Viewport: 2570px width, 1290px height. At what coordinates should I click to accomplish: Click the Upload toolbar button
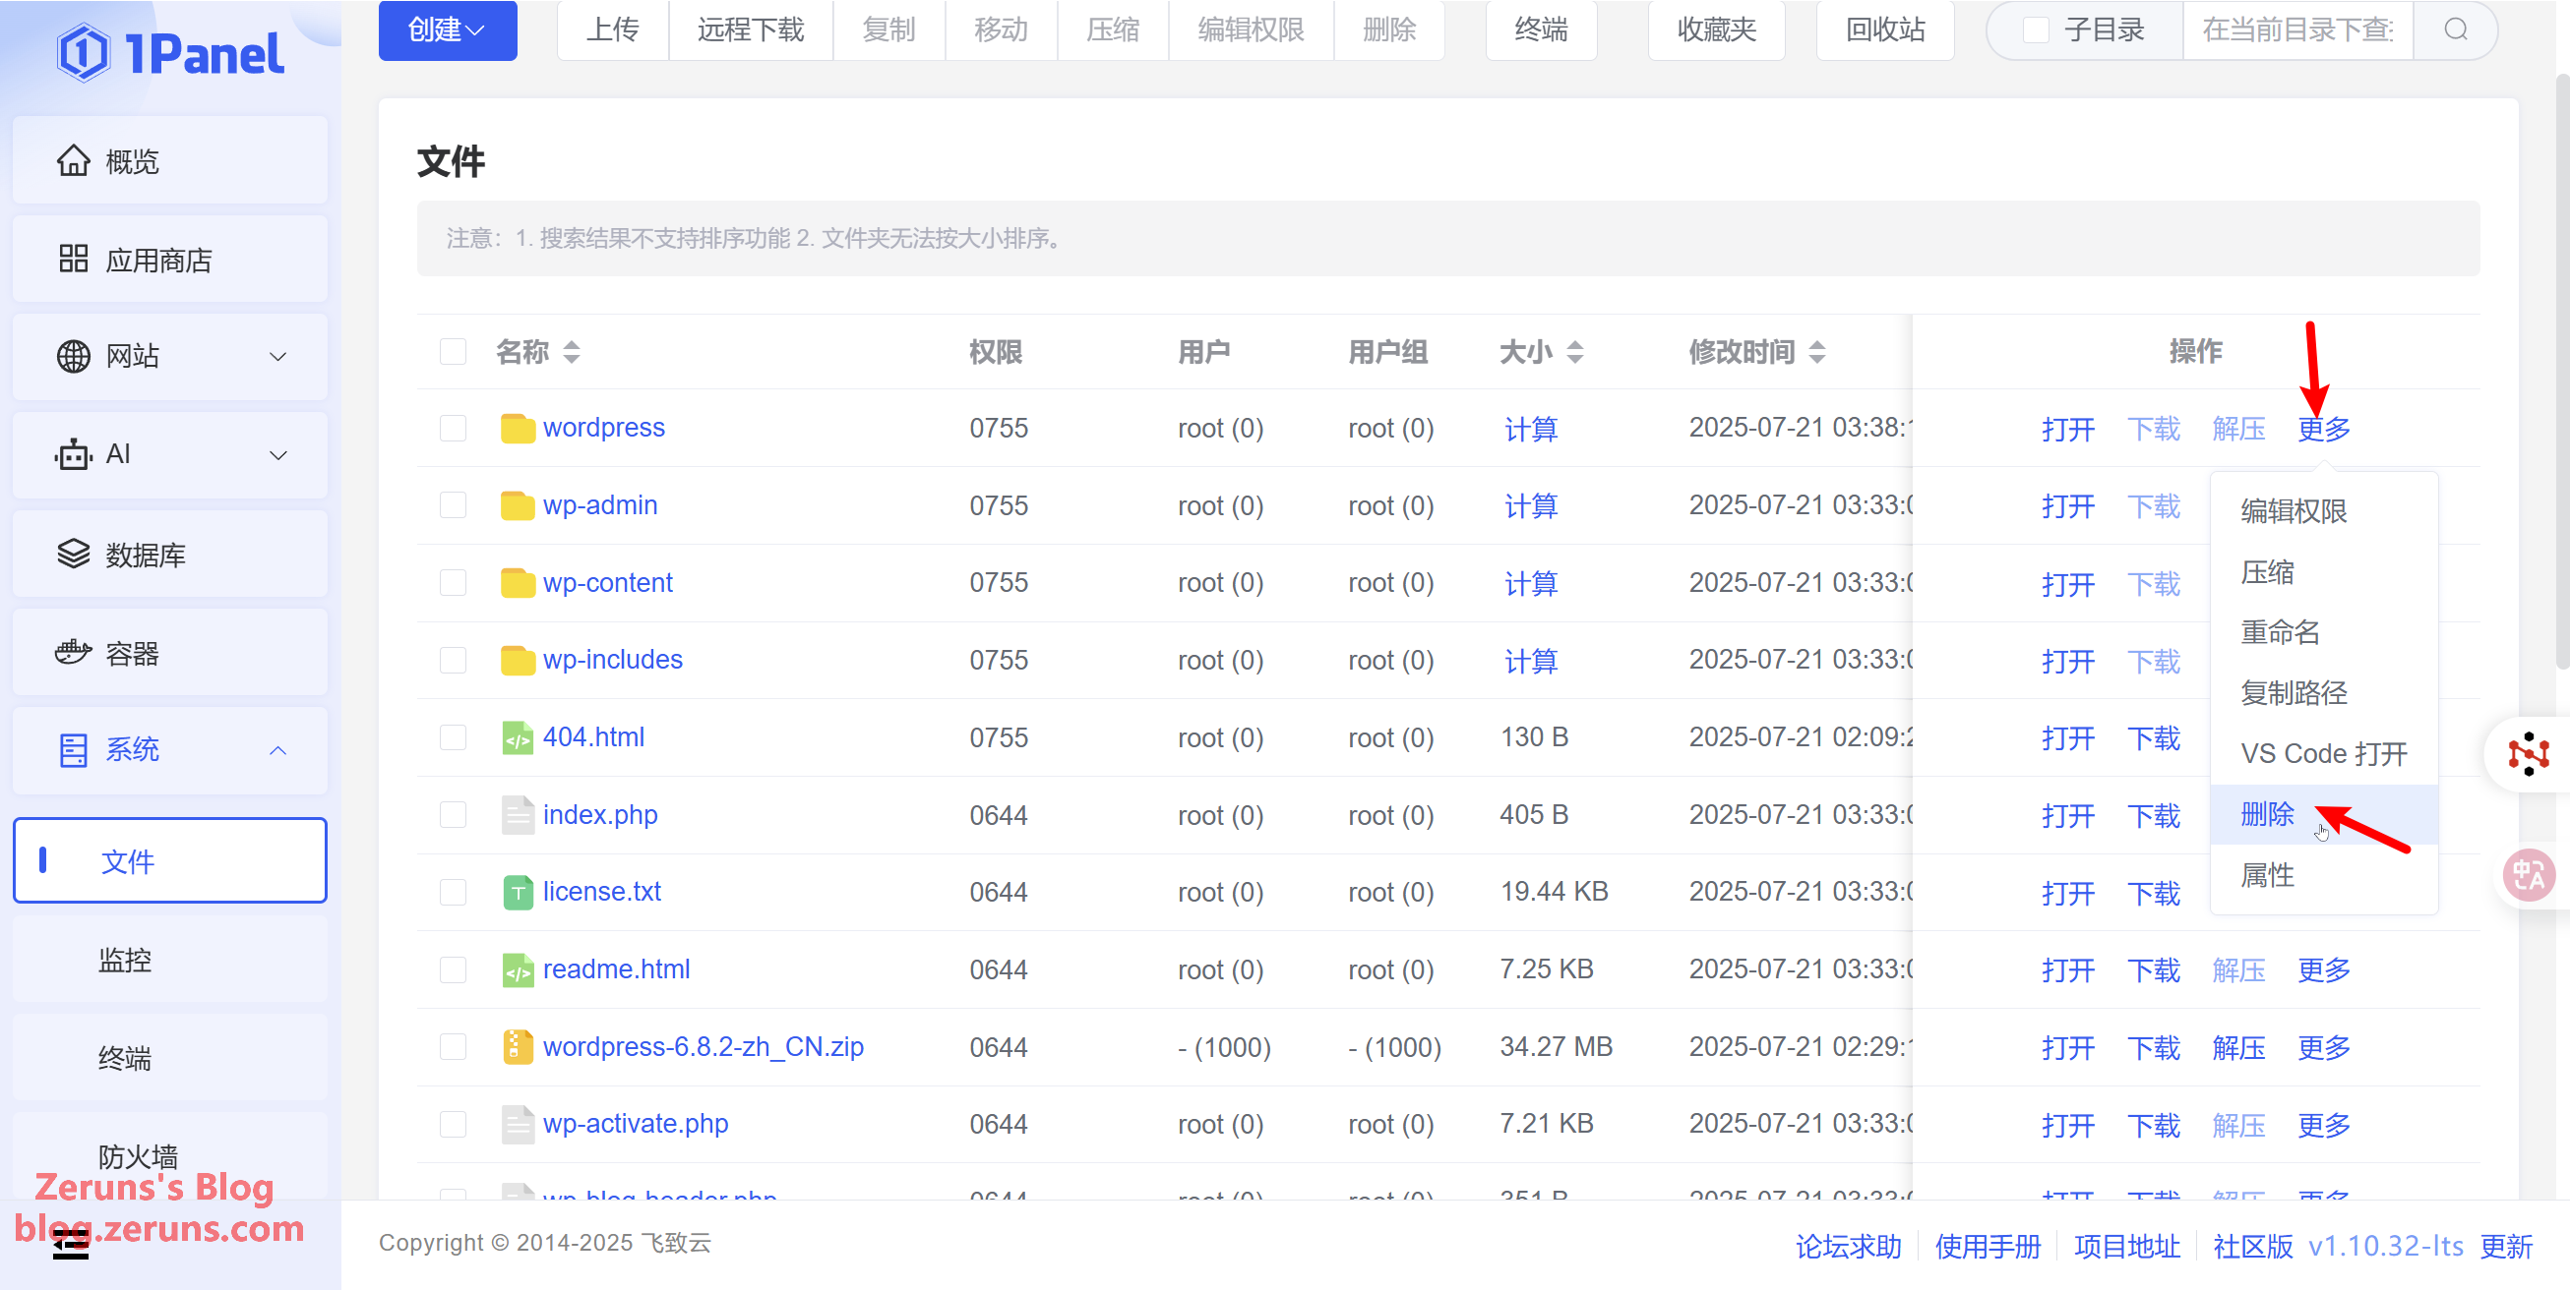click(x=612, y=29)
